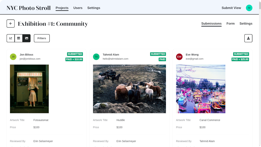This screenshot has width=261, height=147.
Task: Select the Submissions tab
Action: (211, 23)
